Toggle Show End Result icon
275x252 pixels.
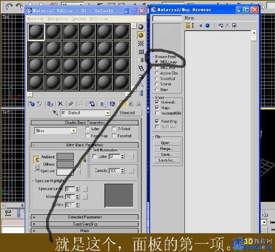[x=123, y=104]
